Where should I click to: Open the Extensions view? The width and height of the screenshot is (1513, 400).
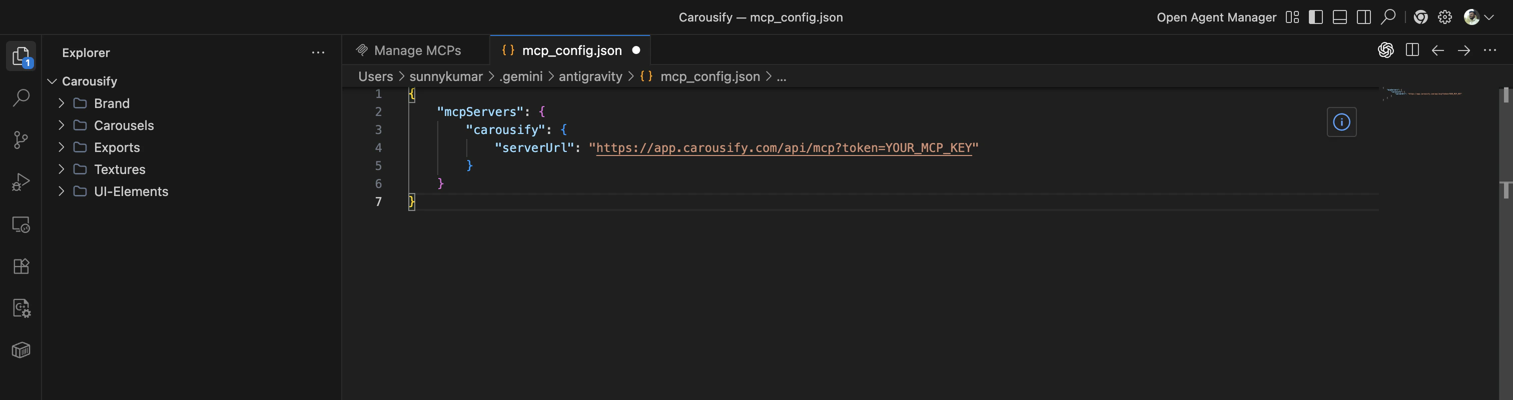tap(21, 266)
